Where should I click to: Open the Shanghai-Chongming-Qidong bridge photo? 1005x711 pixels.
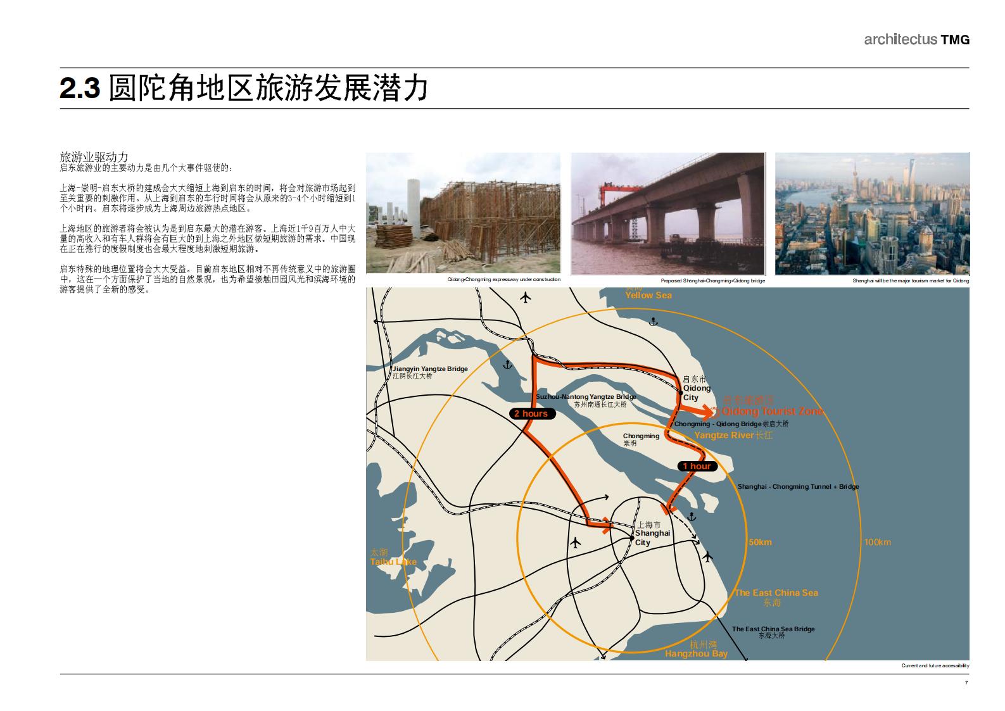[x=667, y=213]
